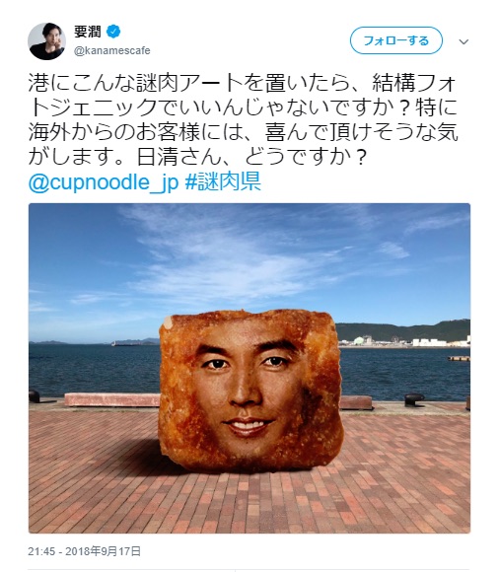Open the #謎肉県 hashtag
This screenshot has height=572, width=500.
[x=223, y=181]
